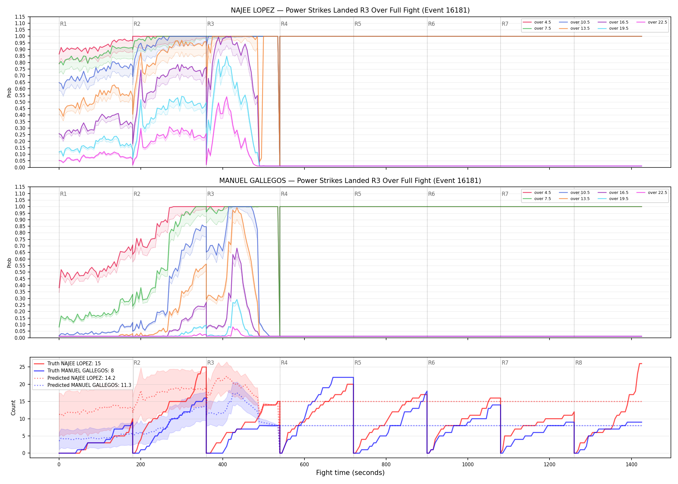The height and width of the screenshot is (484, 678).
Task: Click the MANUEL GALLEGOS Power Strikes chart title
Action: [x=350, y=181]
